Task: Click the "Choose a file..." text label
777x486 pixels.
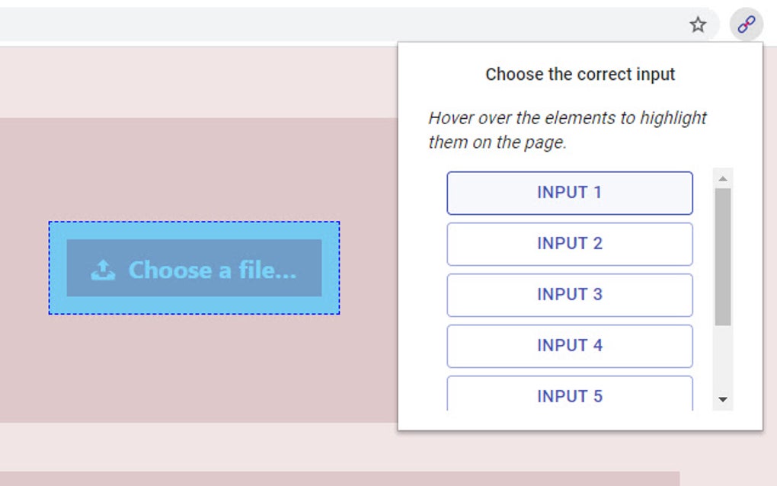Action: coord(212,270)
